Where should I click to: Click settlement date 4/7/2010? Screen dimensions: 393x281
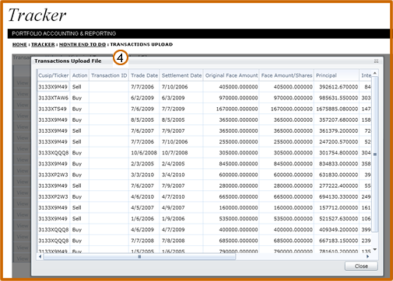(x=174, y=196)
